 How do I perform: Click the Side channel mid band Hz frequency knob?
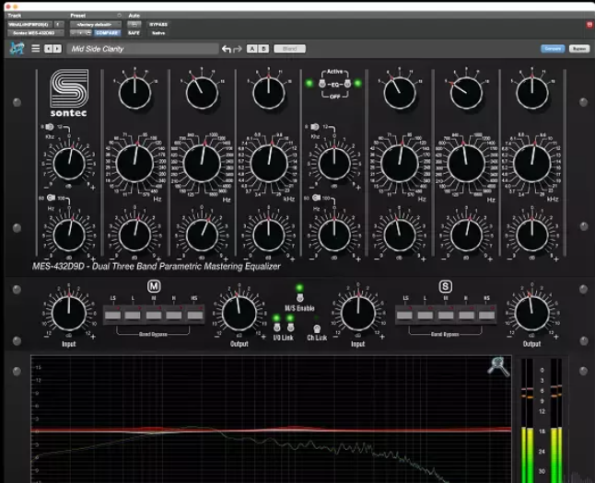coord(466,164)
